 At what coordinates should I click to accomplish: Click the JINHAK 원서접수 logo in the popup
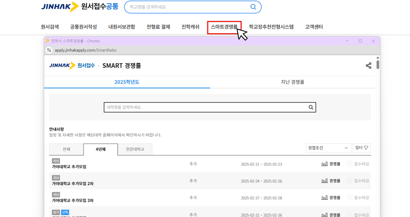coord(72,66)
